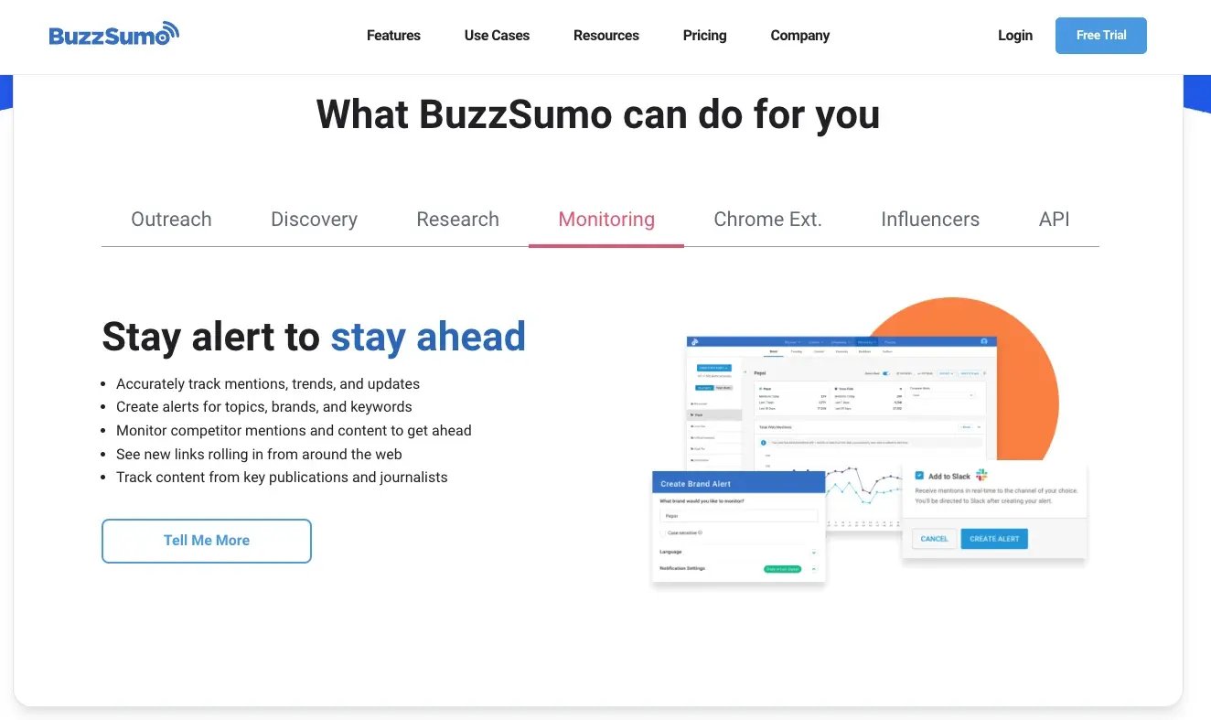Click "See new links rolling in from around the web"
This screenshot has width=1211, height=720.
click(x=259, y=454)
